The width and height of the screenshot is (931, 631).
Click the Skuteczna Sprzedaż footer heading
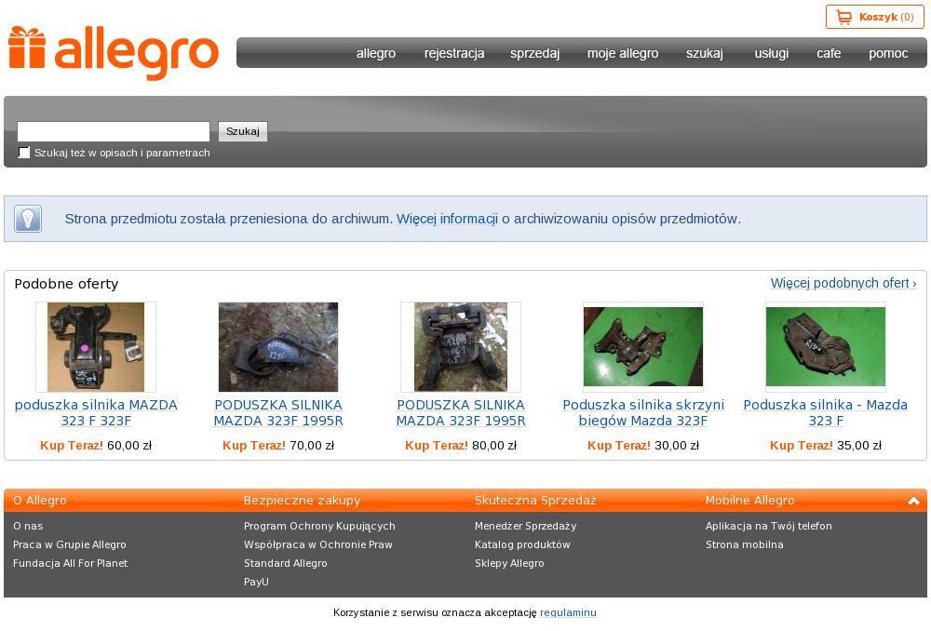pos(535,501)
